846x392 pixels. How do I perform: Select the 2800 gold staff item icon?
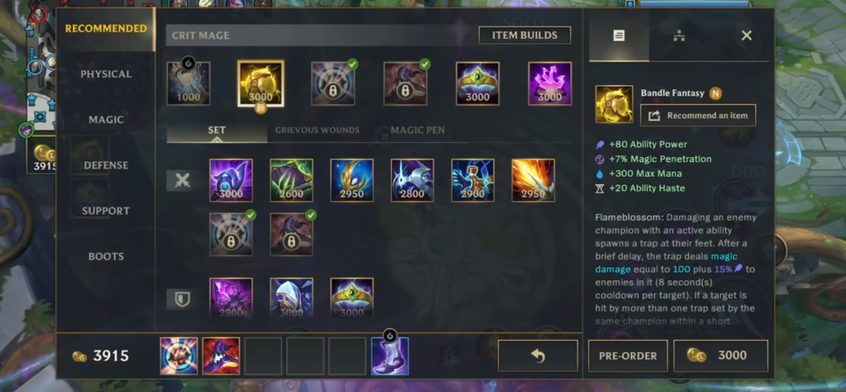pyautogui.click(x=412, y=180)
